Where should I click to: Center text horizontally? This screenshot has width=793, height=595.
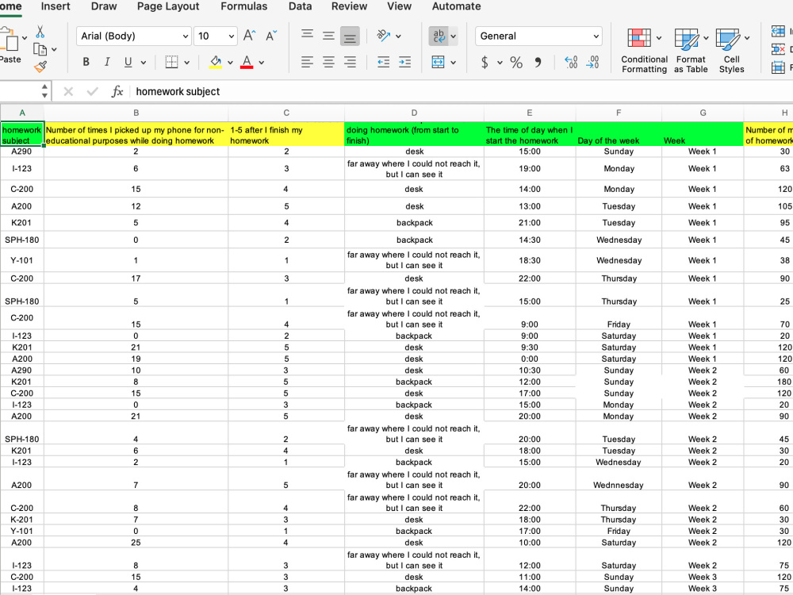(x=328, y=62)
